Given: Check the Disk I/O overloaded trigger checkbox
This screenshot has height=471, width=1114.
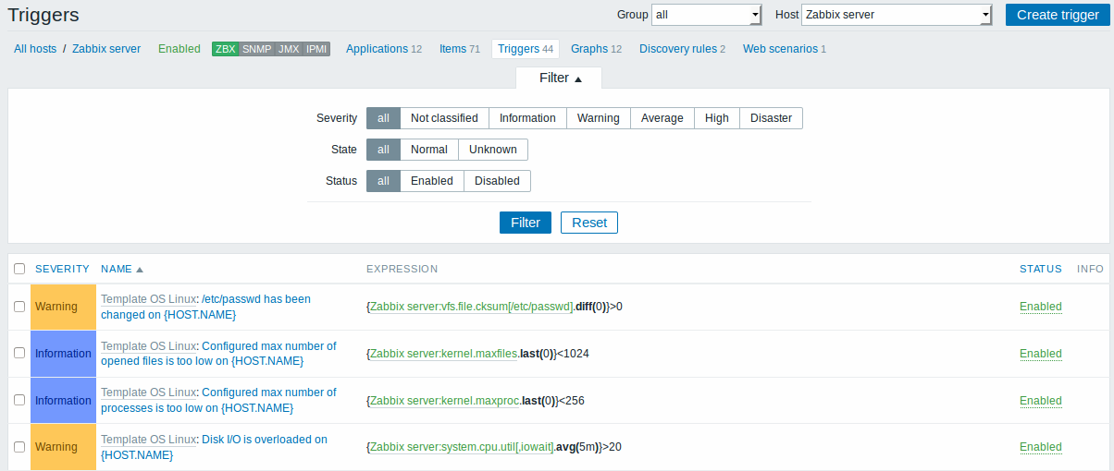Looking at the screenshot, I should pyautogui.click(x=19, y=447).
